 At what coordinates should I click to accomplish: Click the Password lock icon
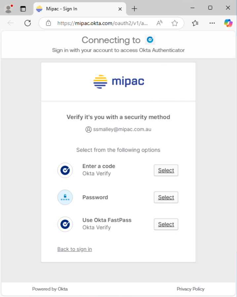(65, 197)
